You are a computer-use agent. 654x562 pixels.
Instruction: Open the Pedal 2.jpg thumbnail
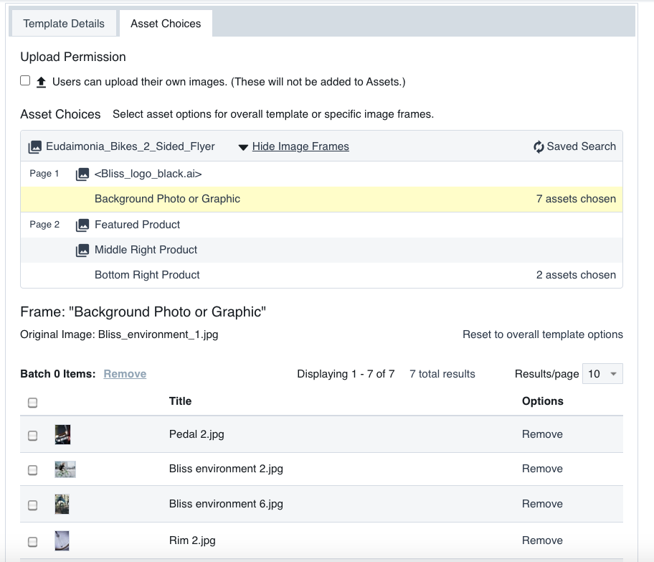pyautogui.click(x=62, y=434)
